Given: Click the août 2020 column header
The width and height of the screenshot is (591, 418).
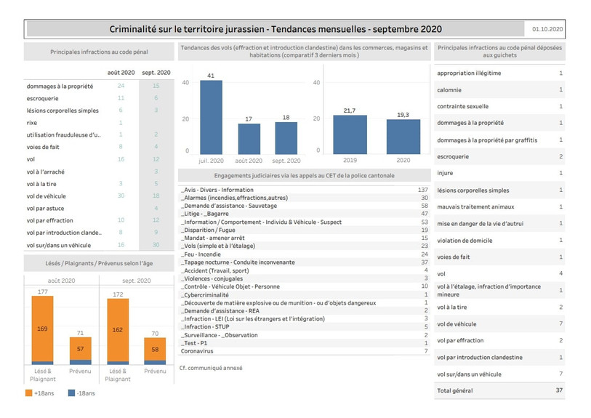Looking at the screenshot, I should tap(121, 73).
